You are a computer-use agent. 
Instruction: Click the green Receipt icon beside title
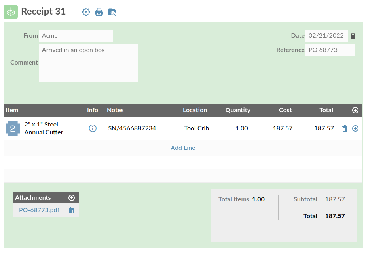tap(11, 12)
